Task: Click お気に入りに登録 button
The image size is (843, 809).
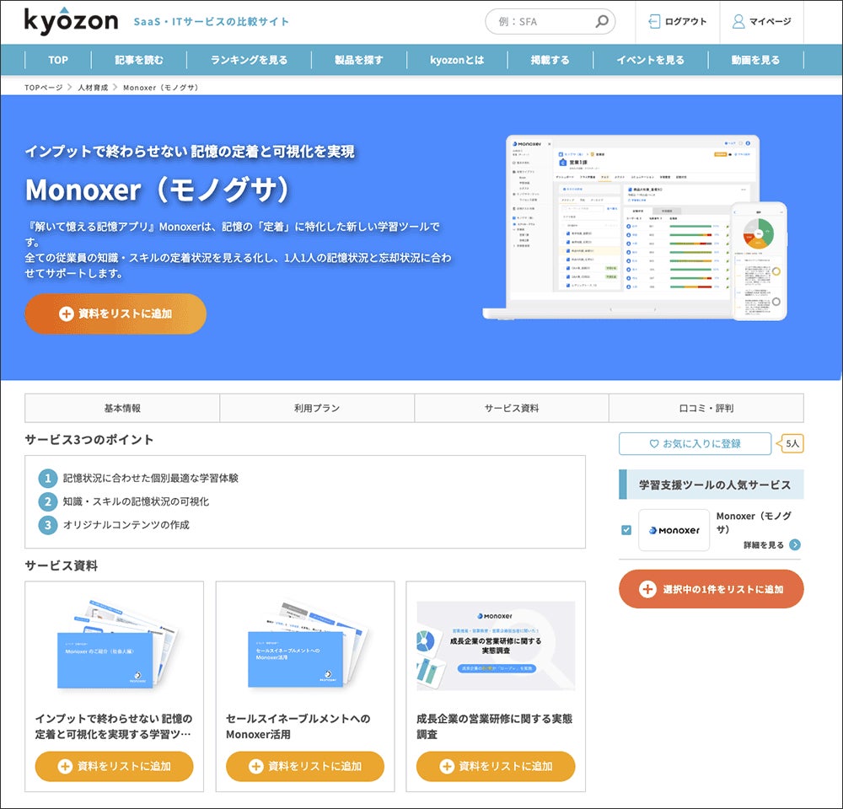Action: click(x=695, y=444)
